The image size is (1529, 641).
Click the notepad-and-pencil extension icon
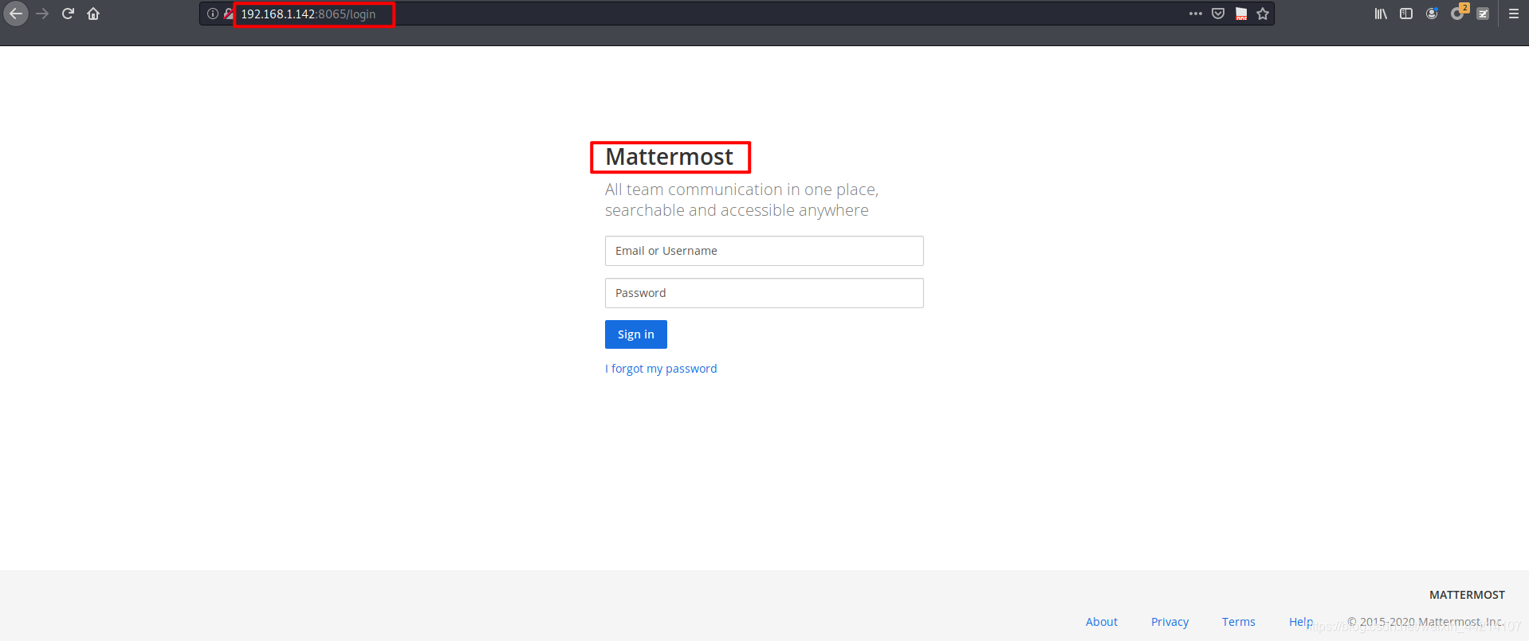coord(1483,14)
